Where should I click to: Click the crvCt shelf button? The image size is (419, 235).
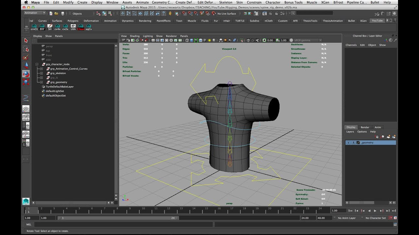tap(34, 27)
